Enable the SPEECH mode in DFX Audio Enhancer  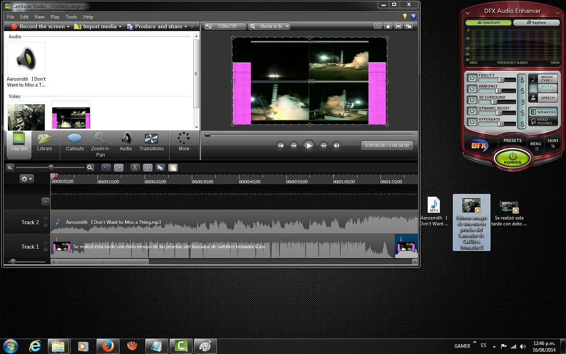[546, 98]
